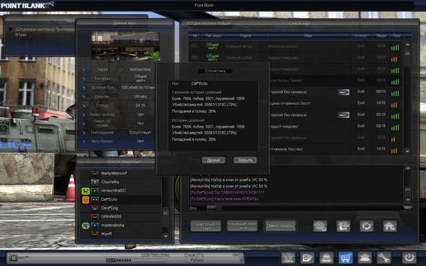Expand the Условия боя row arrow
The width and height of the screenshot is (426, 266).
coord(83,88)
